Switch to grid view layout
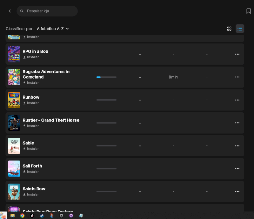254x219 pixels. (229, 29)
